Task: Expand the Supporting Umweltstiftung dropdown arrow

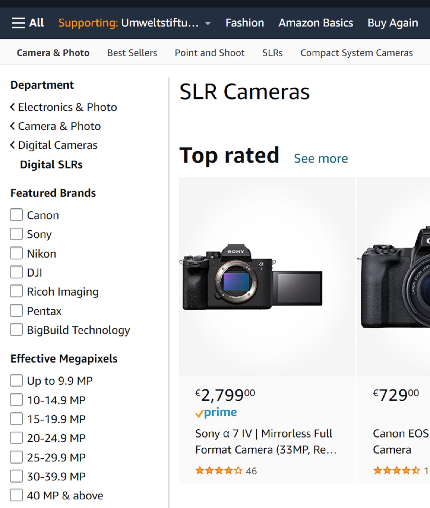Action: [208, 24]
